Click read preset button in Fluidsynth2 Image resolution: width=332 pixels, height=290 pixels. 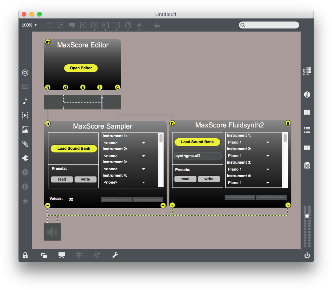click(185, 179)
